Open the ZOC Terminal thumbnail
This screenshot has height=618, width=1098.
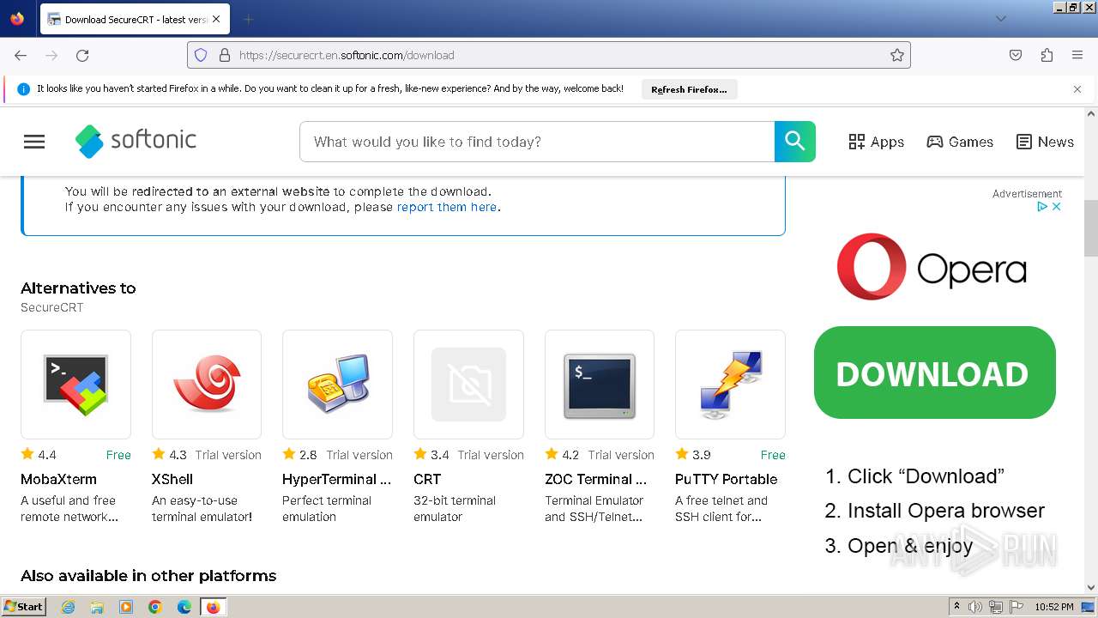(x=600, y=385)
